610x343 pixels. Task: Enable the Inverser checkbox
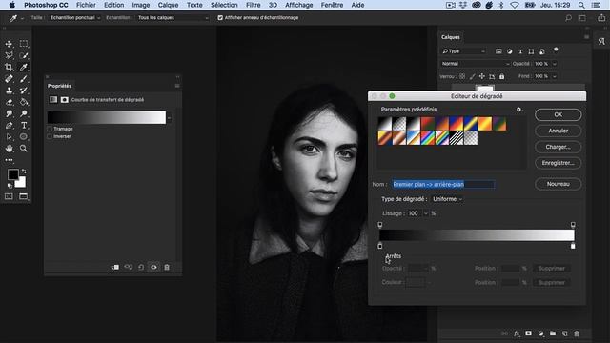click(x=50, y=136)
